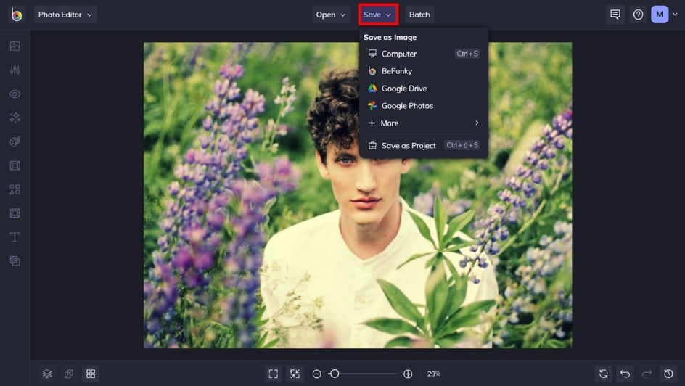
Task: Click the 29% zoom value
Action: 434,374
